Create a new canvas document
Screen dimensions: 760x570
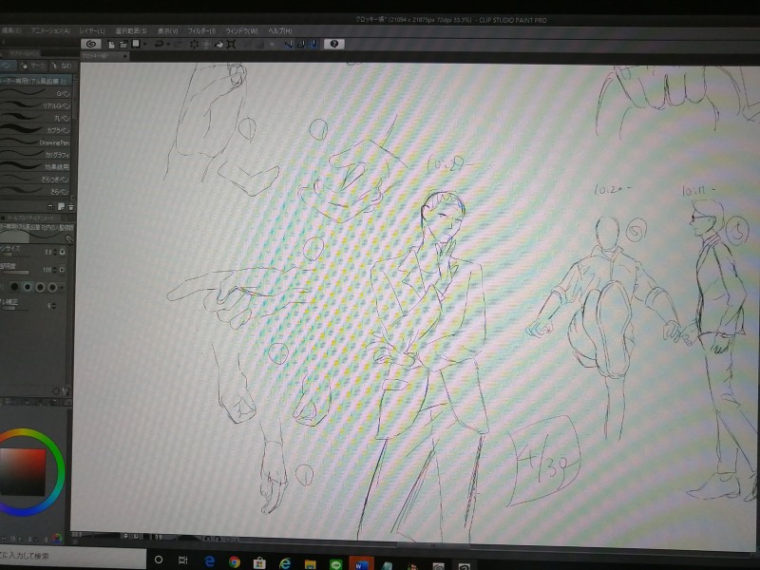(x=111, y=44)
